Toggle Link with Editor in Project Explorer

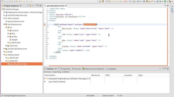[x=30, y=6]
